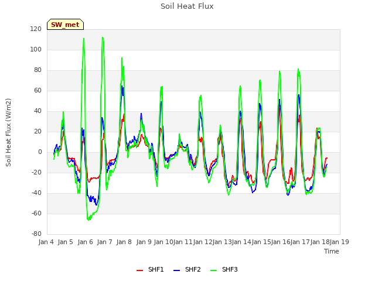
Task: Click the green SHF3 peak on Jan 6
Action: click(x=84, y=39)
